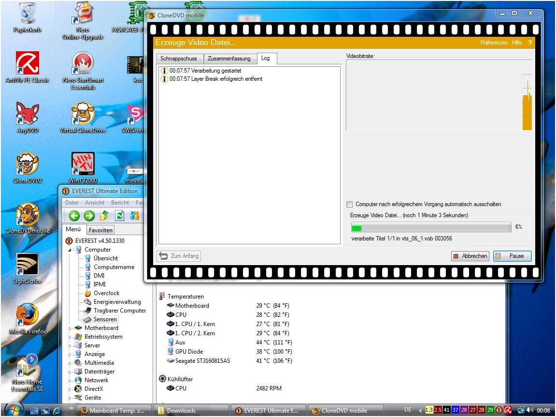Click Seagate ST3160815AS temperature row
The image size is (556, 417).
pyautogui.click(x=229, y=361)
